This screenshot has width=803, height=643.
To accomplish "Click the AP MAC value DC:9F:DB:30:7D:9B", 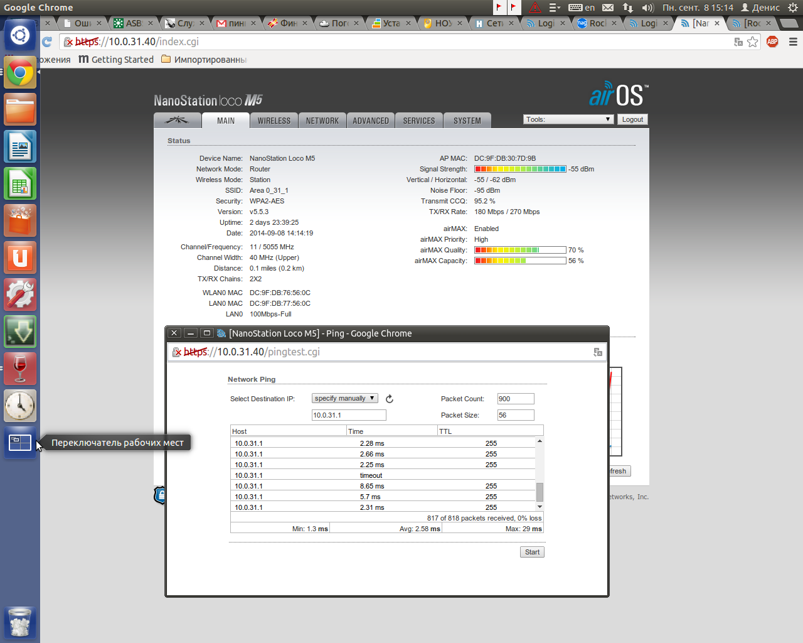I will [x=505, y=159].
